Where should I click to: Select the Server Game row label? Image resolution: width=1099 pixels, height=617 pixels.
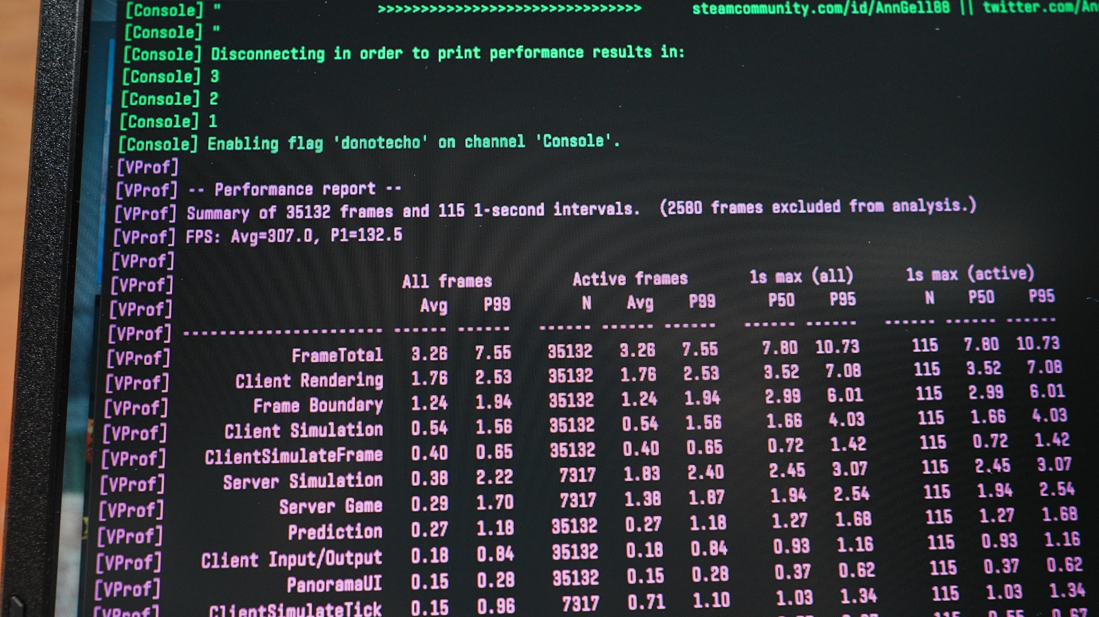pyautogui.click(x=330, y=507)
